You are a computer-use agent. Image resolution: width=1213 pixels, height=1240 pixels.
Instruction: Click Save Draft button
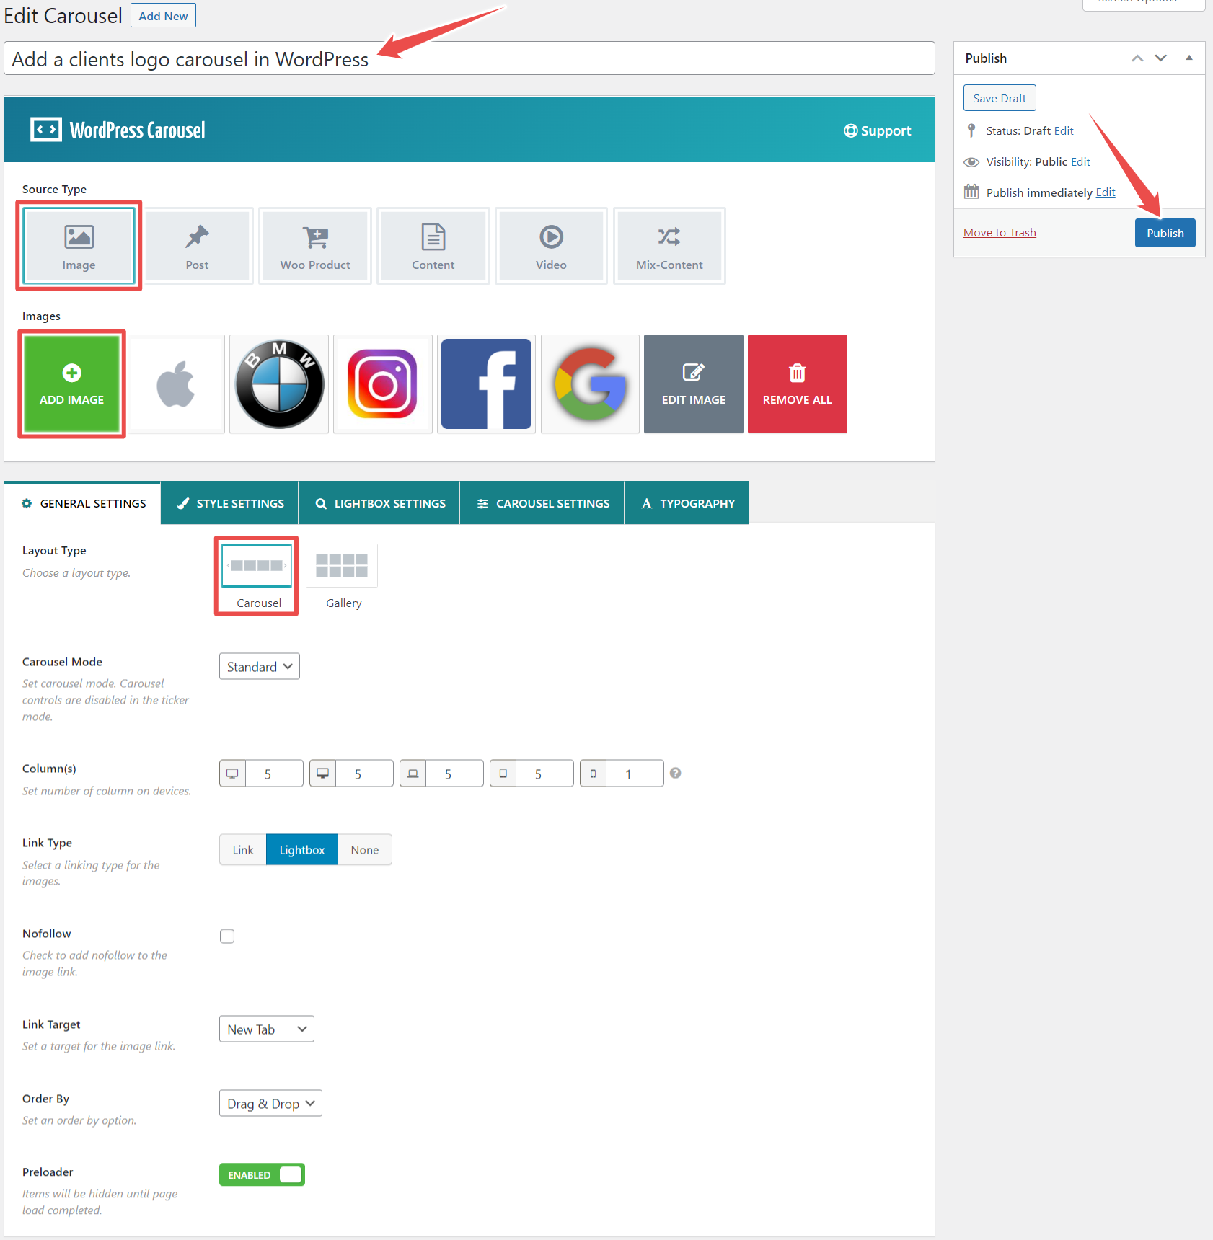1000,98
